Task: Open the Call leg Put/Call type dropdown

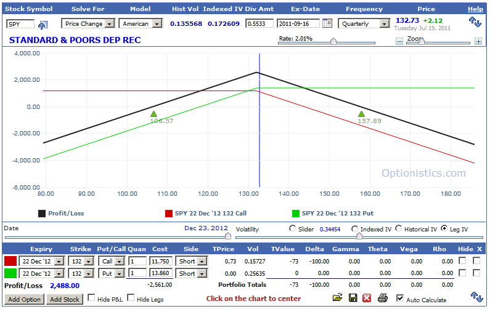Action: [x=112, y=261]
